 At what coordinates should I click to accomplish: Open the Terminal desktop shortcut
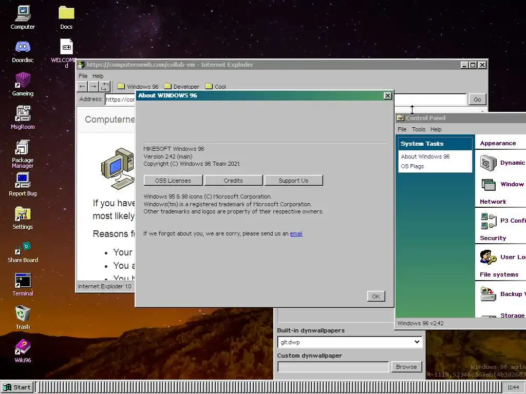click(23, 285)
